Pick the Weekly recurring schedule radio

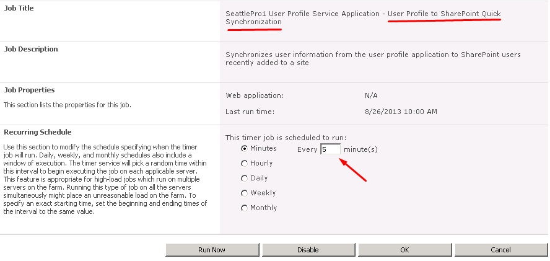coord(245,193)
